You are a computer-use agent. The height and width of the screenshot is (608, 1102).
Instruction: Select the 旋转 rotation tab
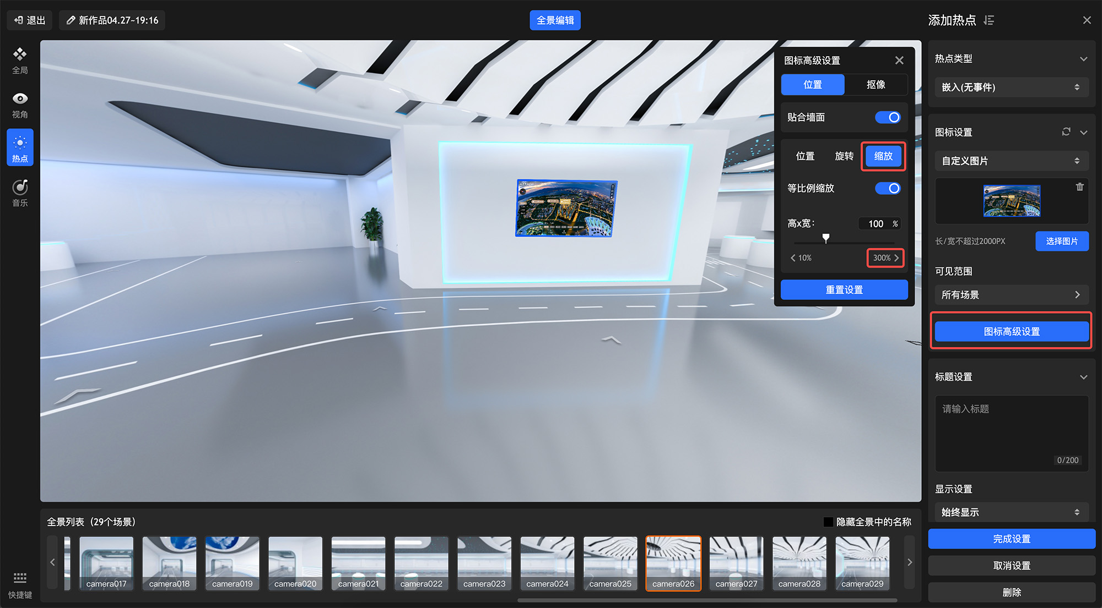point(844,156)
